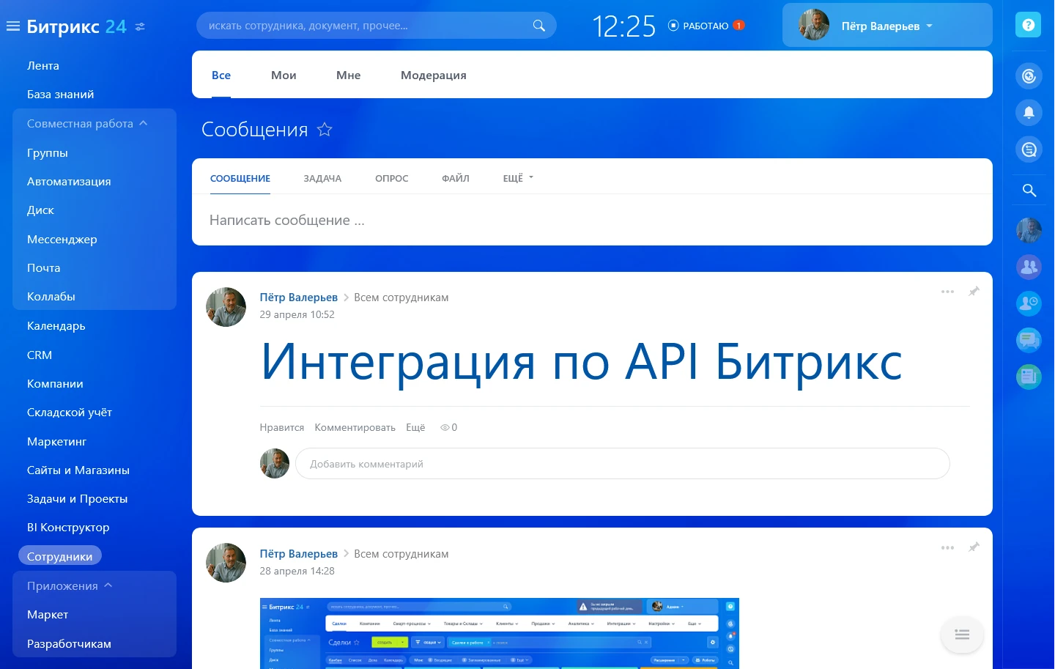Open the messenger chat icon in right sidebar
This screenshot has width=1055, height=669.
1028,149
